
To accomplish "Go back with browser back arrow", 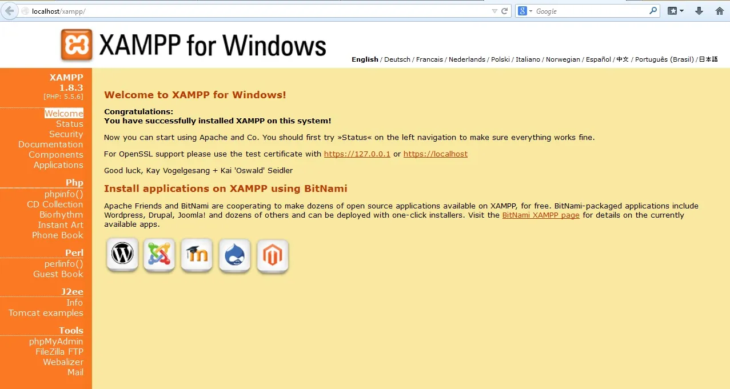I will coord(9,11).
